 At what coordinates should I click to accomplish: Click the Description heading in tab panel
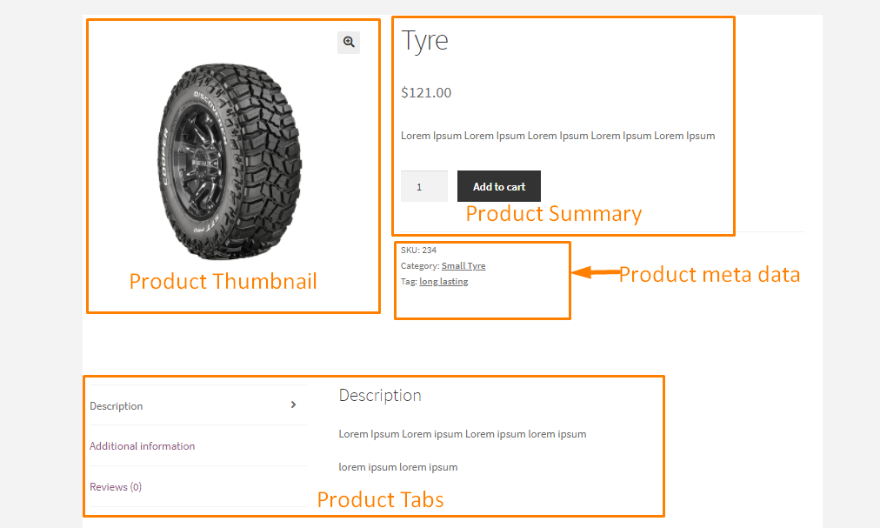coord(380,396)
